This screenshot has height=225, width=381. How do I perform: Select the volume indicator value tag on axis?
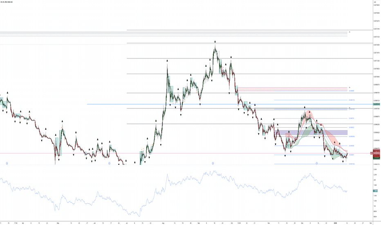[375, 191]
